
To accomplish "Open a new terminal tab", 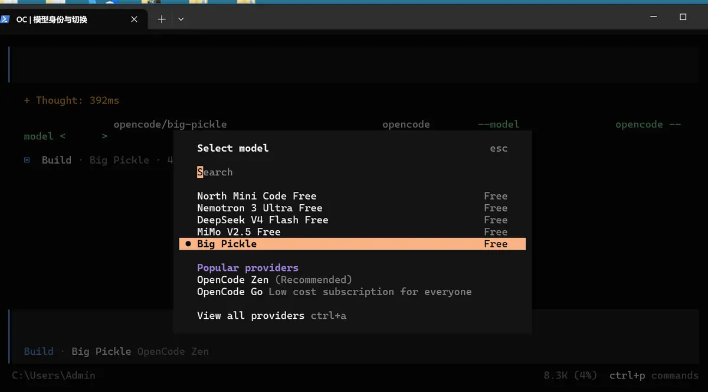I will coord(162,19).
